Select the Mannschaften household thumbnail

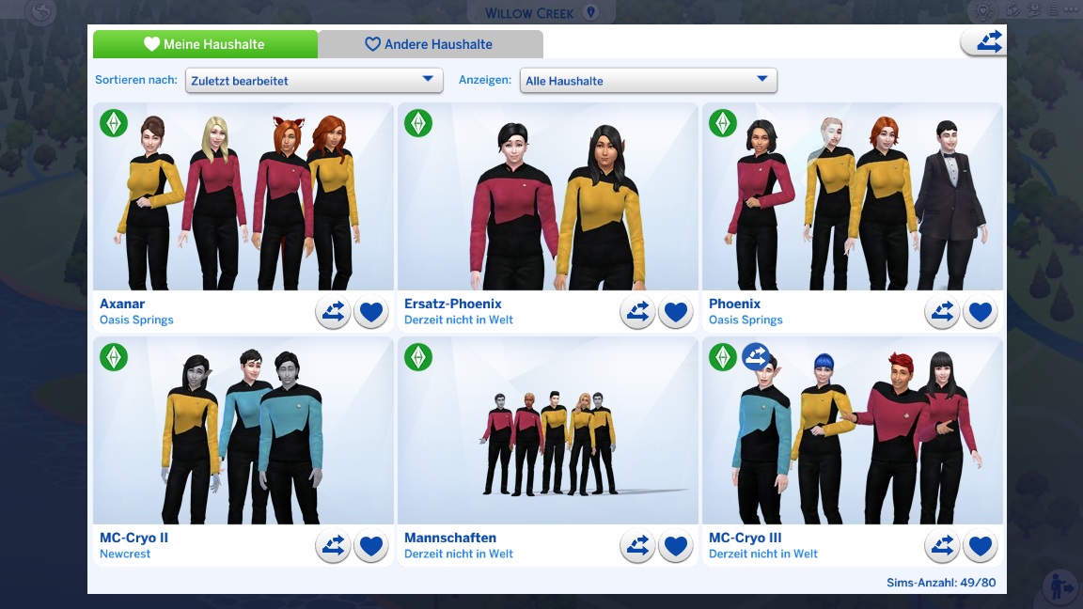click(548, 430)
